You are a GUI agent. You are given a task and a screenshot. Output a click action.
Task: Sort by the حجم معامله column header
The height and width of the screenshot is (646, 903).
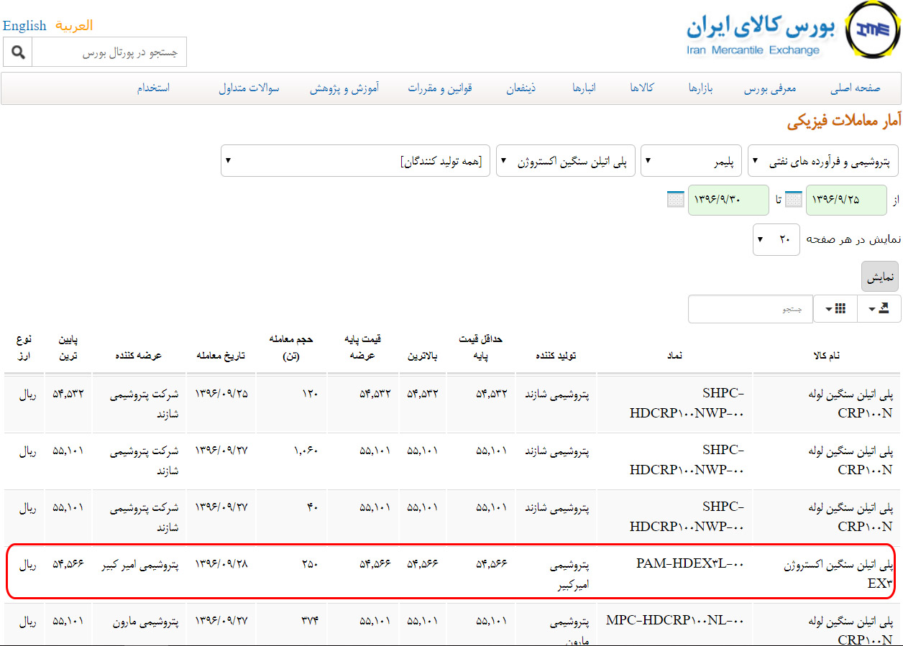[284, 347]
